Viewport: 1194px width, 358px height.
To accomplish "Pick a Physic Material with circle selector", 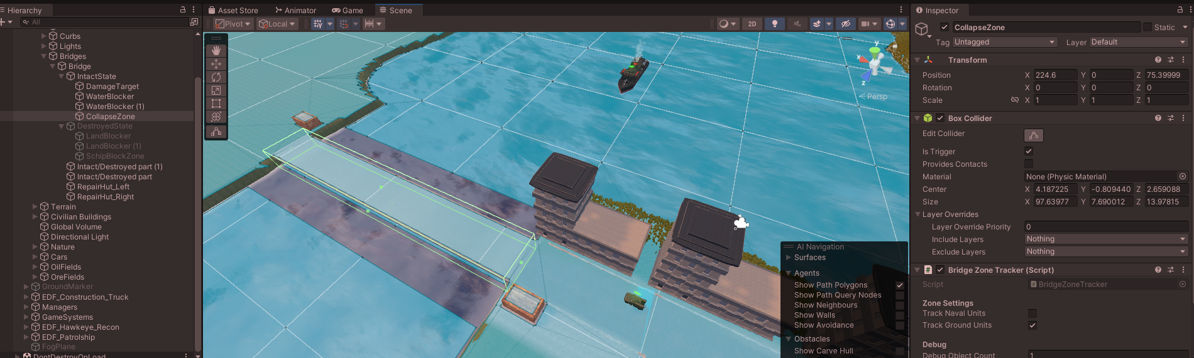I will pos(1183,177).
